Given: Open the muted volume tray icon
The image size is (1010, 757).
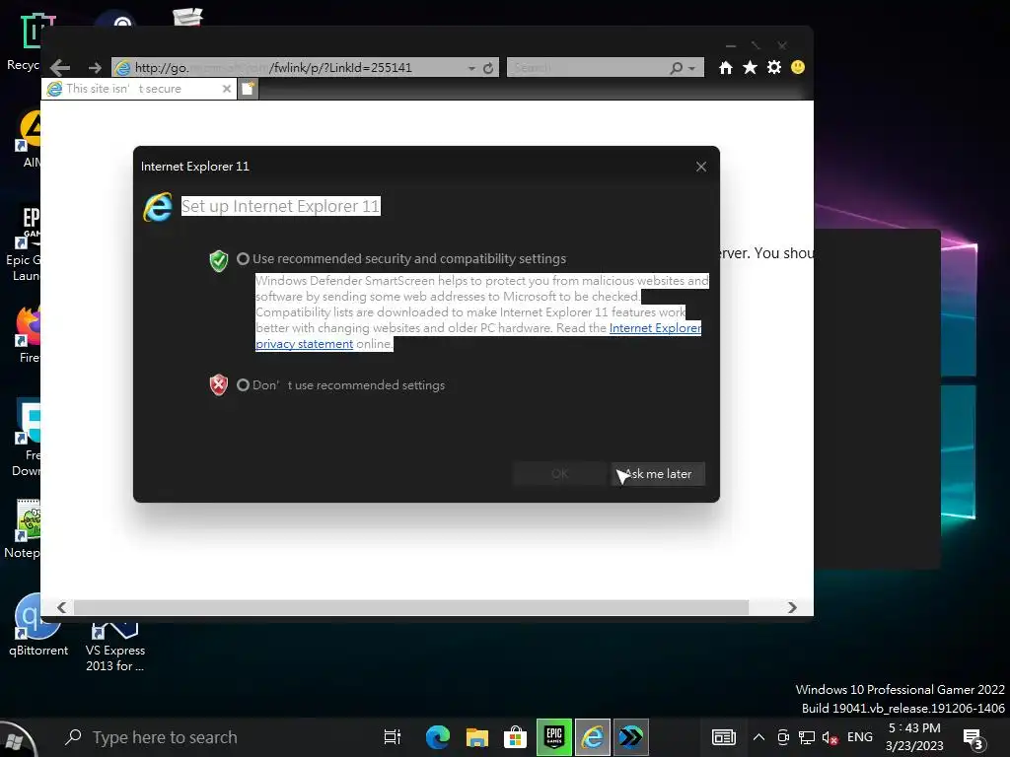Looking at the screenshot, I should point(830,737).
